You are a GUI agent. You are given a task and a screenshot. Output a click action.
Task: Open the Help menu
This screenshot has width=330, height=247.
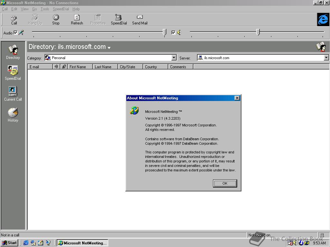(x=76, y=9)
